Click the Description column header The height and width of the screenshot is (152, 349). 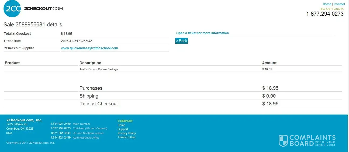[x=90, y=63]
